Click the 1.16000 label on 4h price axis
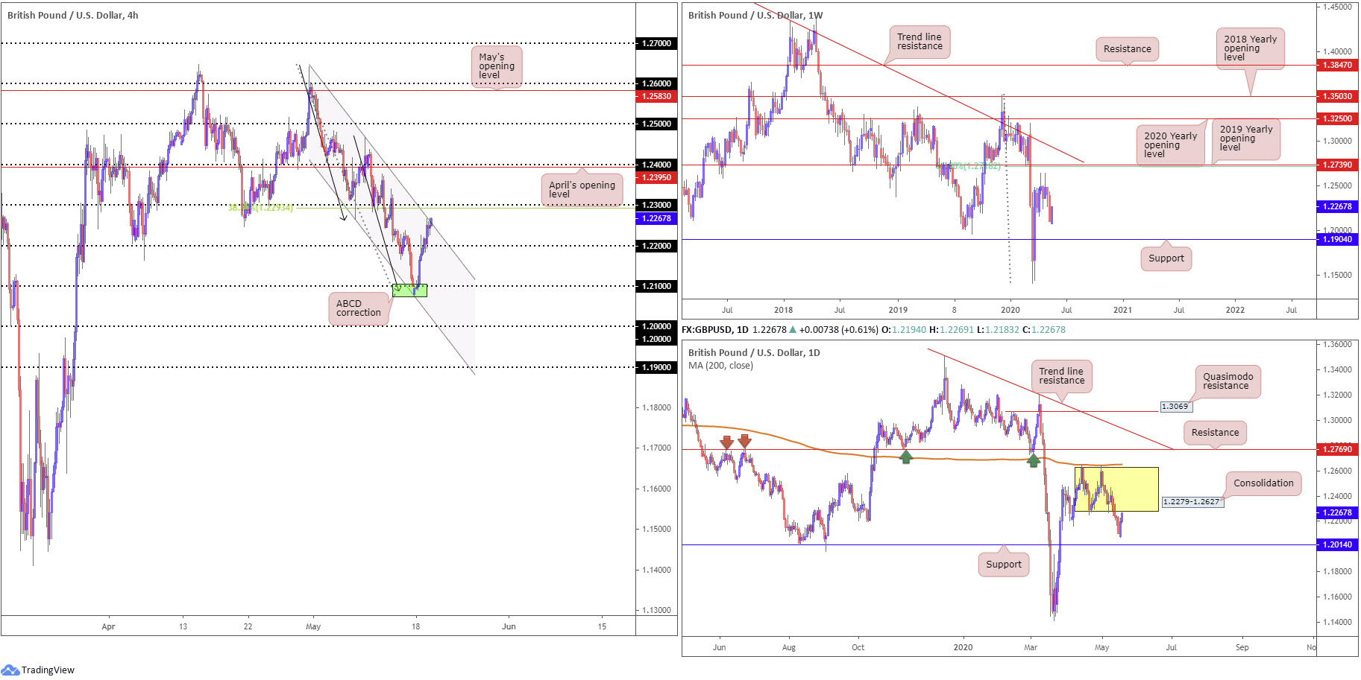This screenshot has height=680, width=1361. [x=656, y=489]
